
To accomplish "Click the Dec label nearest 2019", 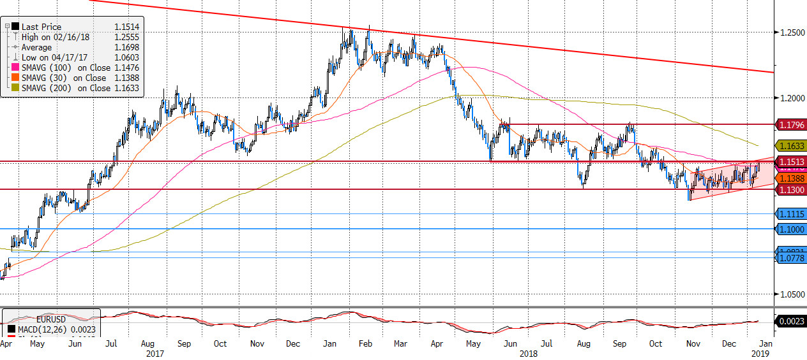I will [730, 343].
